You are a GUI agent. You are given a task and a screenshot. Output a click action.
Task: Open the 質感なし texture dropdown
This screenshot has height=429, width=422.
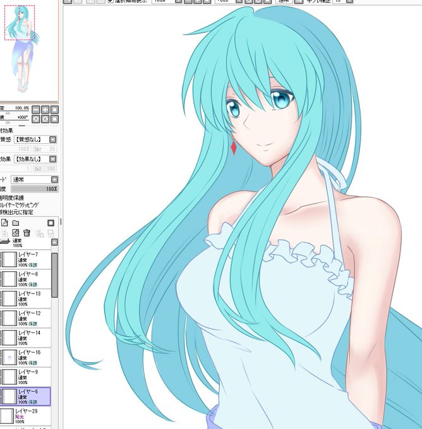coord(35,139)
